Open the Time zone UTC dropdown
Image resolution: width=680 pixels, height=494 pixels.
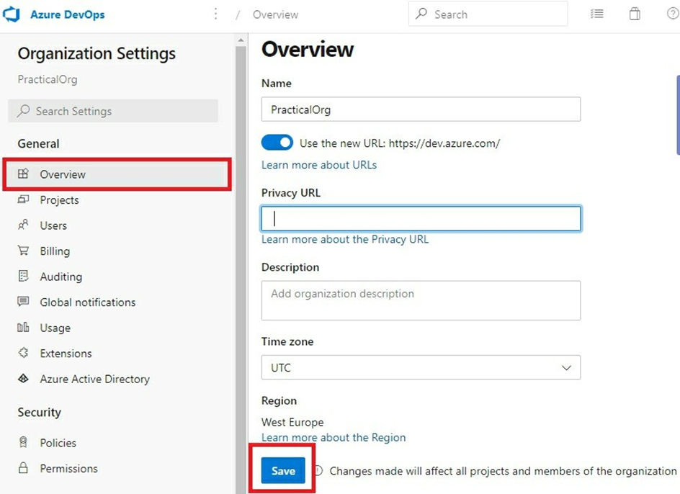tap(421, 367)
